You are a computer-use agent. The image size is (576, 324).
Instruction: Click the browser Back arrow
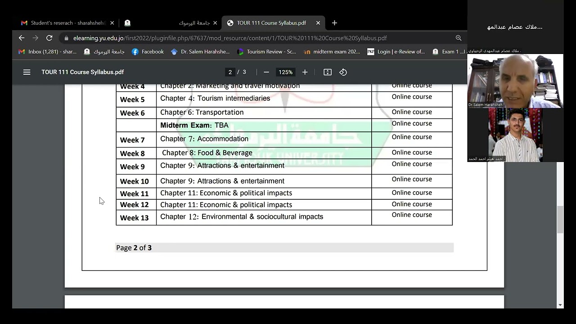(x=22, y=38)
